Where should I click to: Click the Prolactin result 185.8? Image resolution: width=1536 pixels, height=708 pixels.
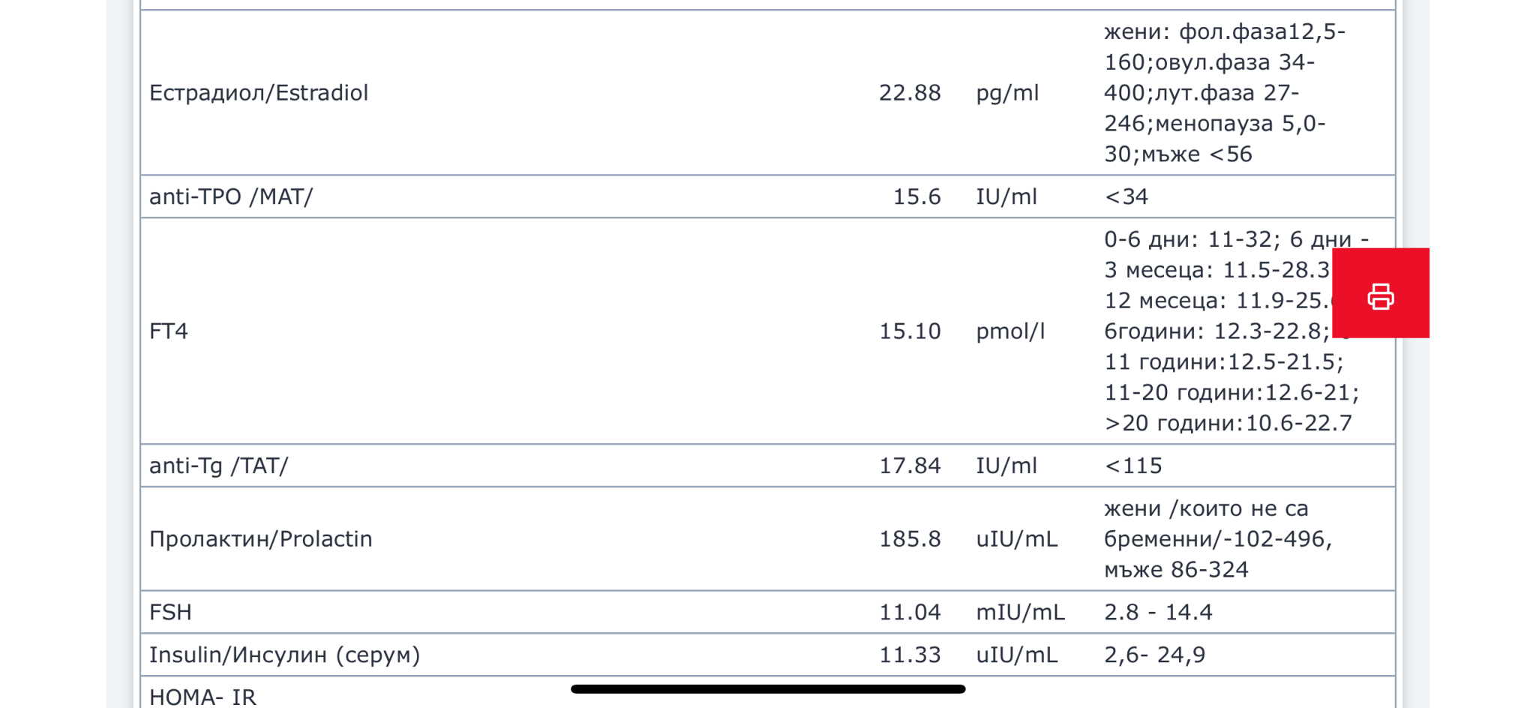(909, 538)
